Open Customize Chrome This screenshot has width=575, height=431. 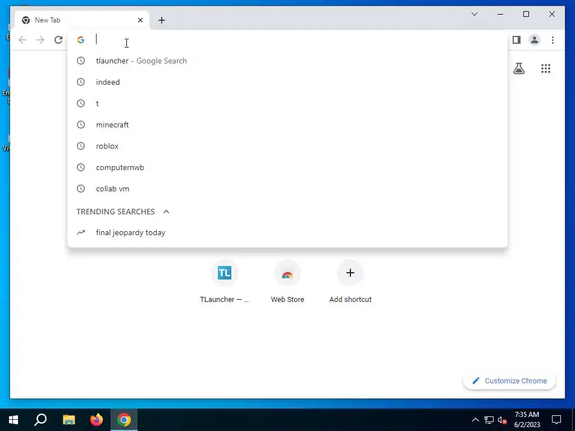[509, 381]
